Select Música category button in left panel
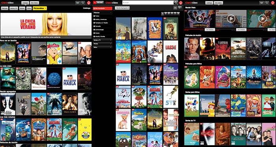The image size is (276, 147). [x=22, y=8]
